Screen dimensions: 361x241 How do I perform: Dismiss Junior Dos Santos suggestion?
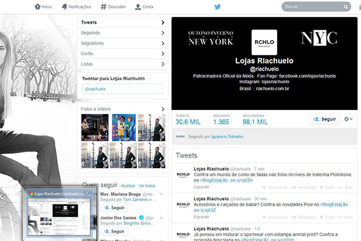click(162, 218)
